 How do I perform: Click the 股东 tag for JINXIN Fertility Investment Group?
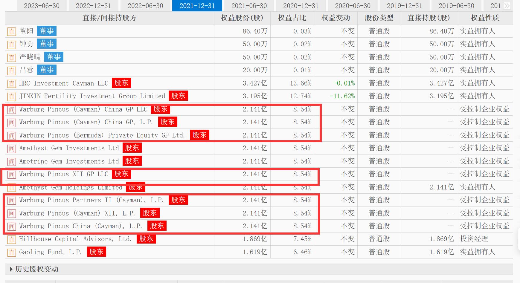coord(178,96)
